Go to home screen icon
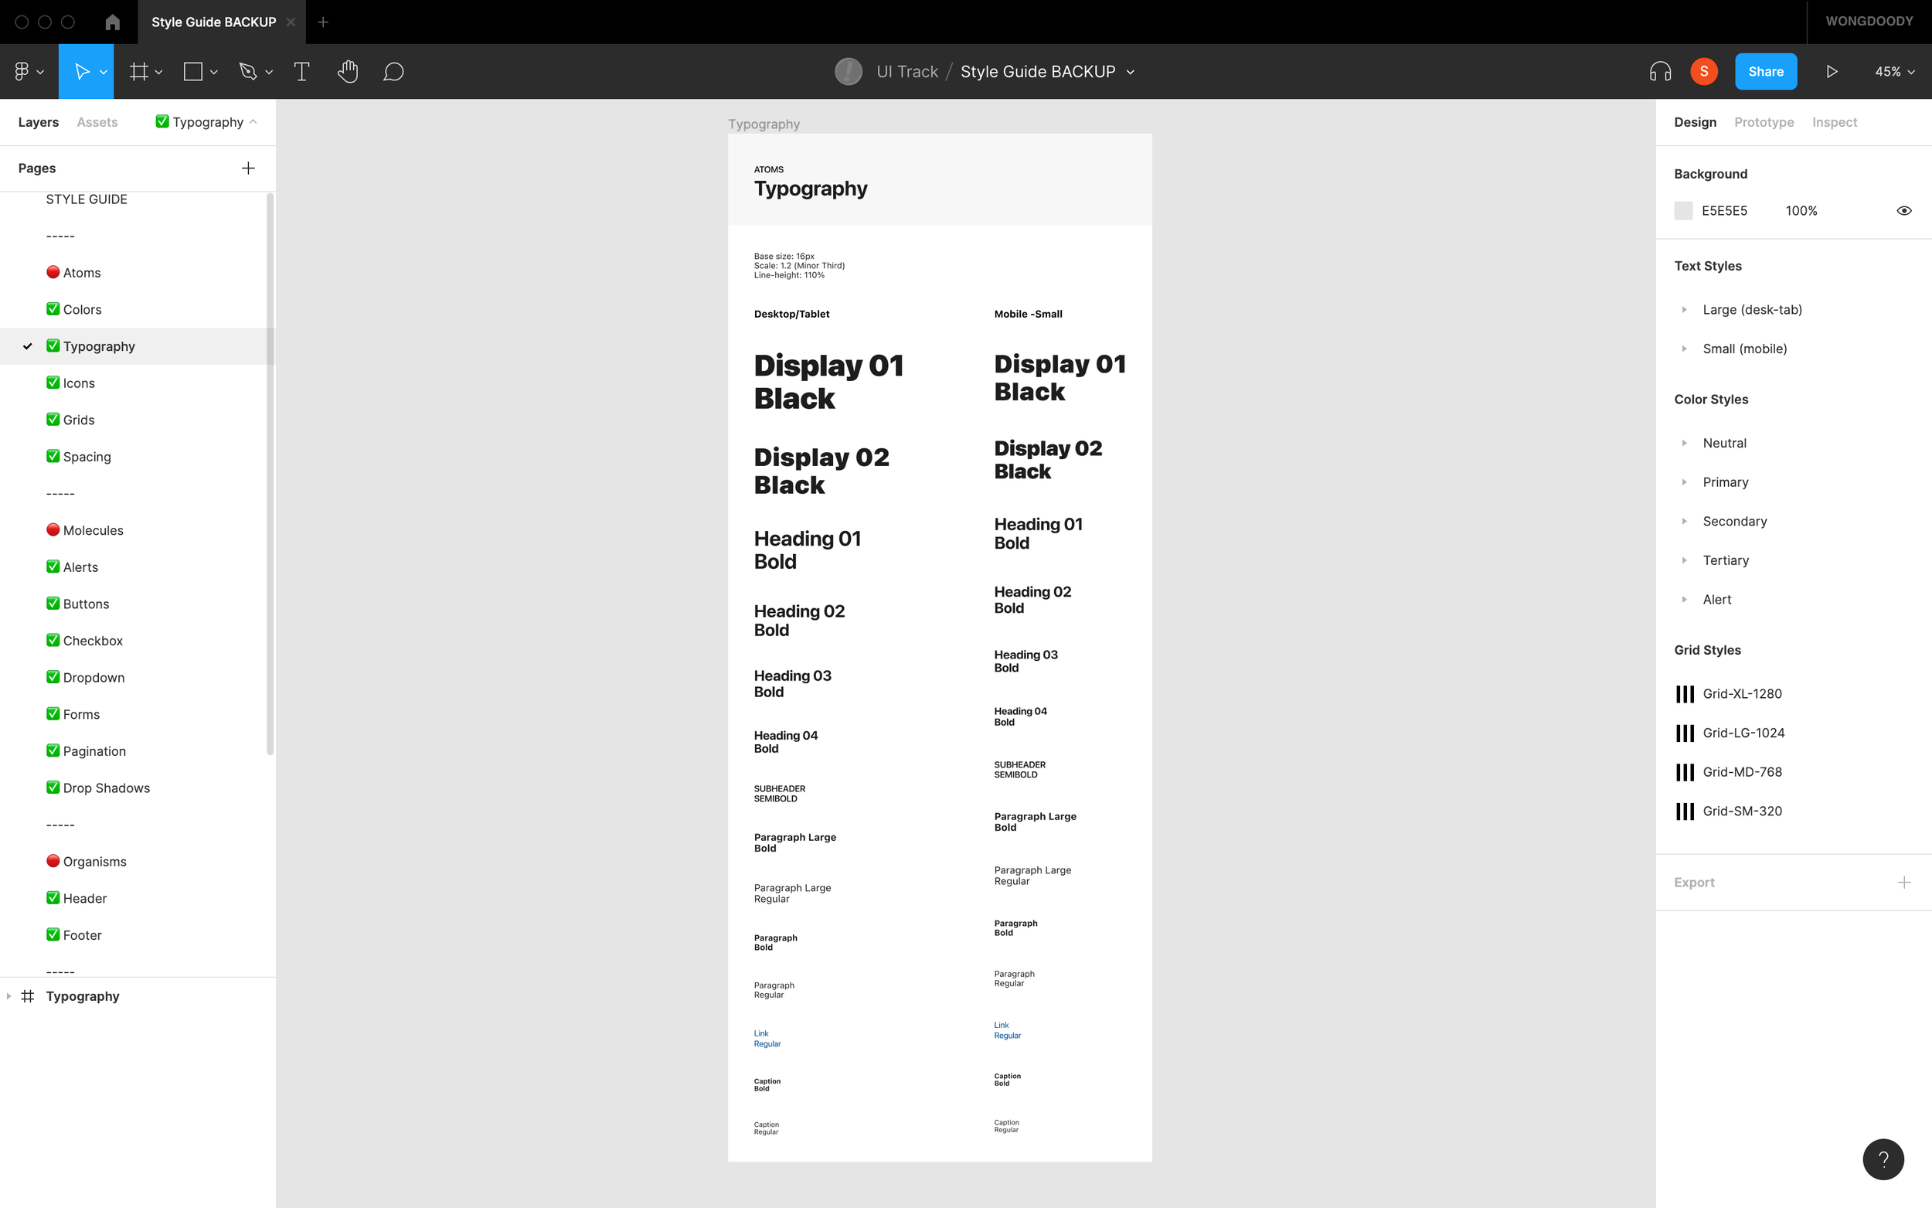 tap(113, 22)
